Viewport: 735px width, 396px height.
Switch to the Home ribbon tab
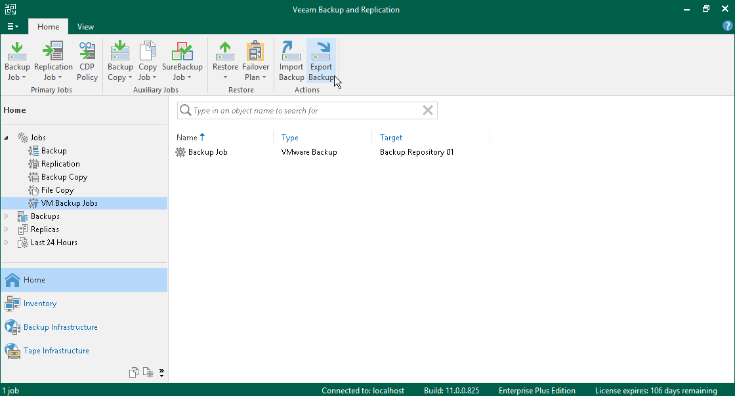point(49,27)
